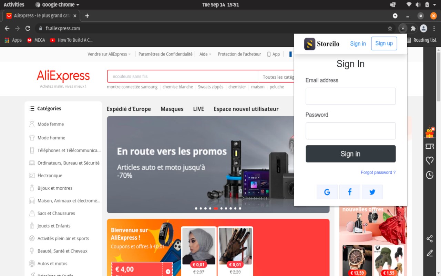Open How To Build A C... bookmark

coord(71,40)
